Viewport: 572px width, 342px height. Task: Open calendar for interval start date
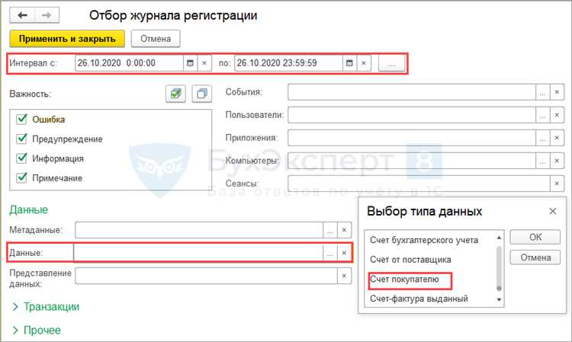(x=190, y=63)
